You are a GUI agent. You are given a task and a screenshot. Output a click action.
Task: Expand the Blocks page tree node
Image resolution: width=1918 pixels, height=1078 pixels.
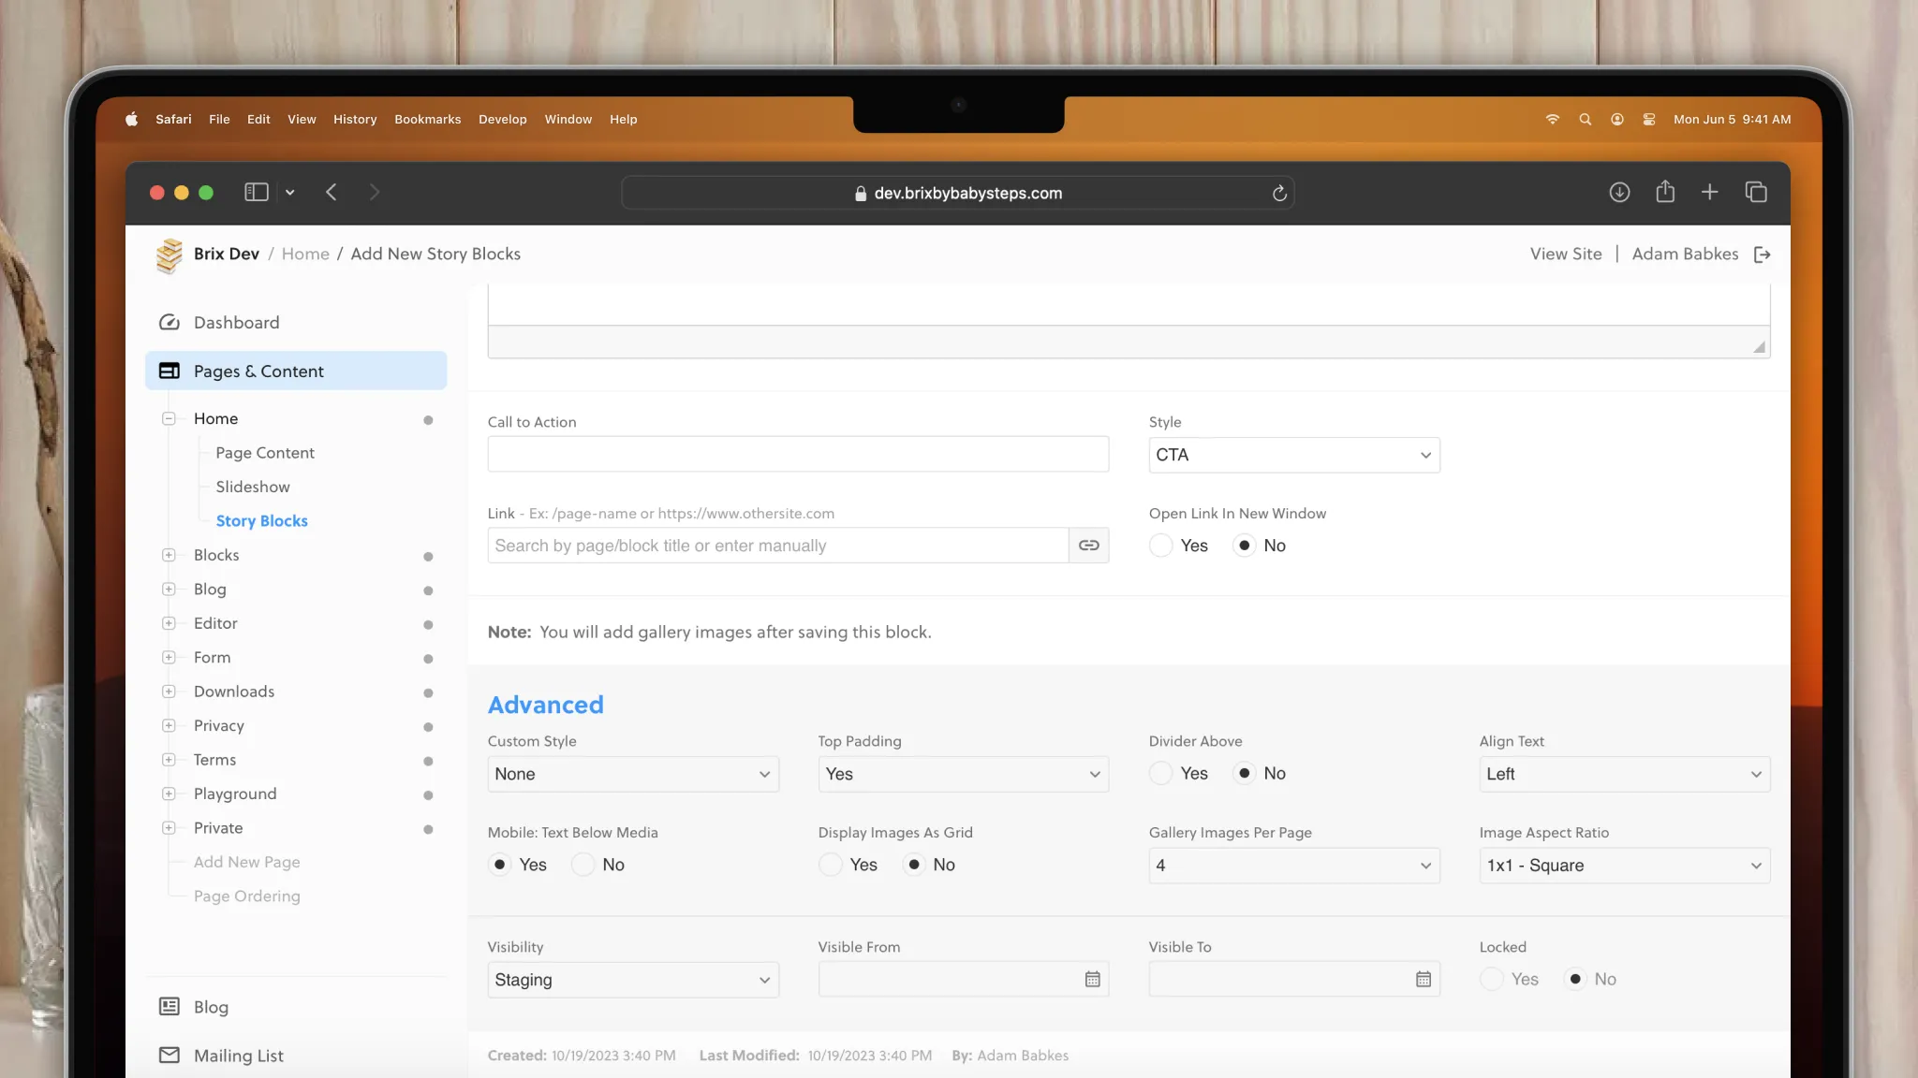[169, 555]
